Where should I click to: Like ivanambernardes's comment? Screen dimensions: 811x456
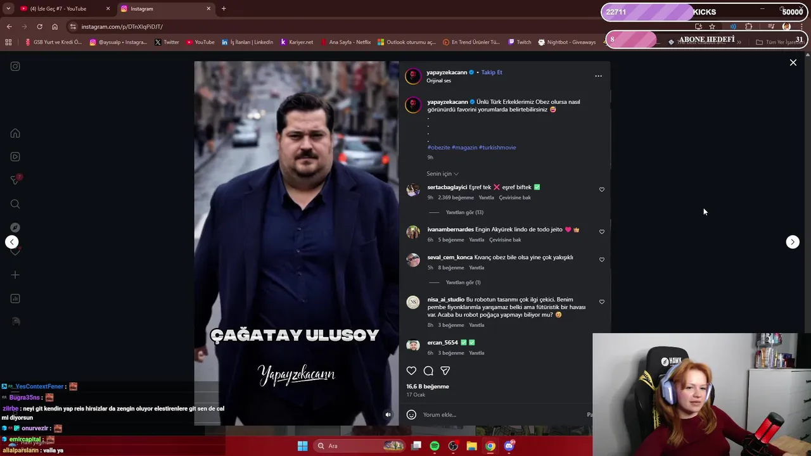click(602, 232)
